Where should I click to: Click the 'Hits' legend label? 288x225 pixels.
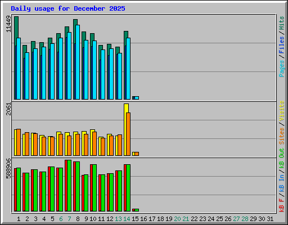click(281, 23)
